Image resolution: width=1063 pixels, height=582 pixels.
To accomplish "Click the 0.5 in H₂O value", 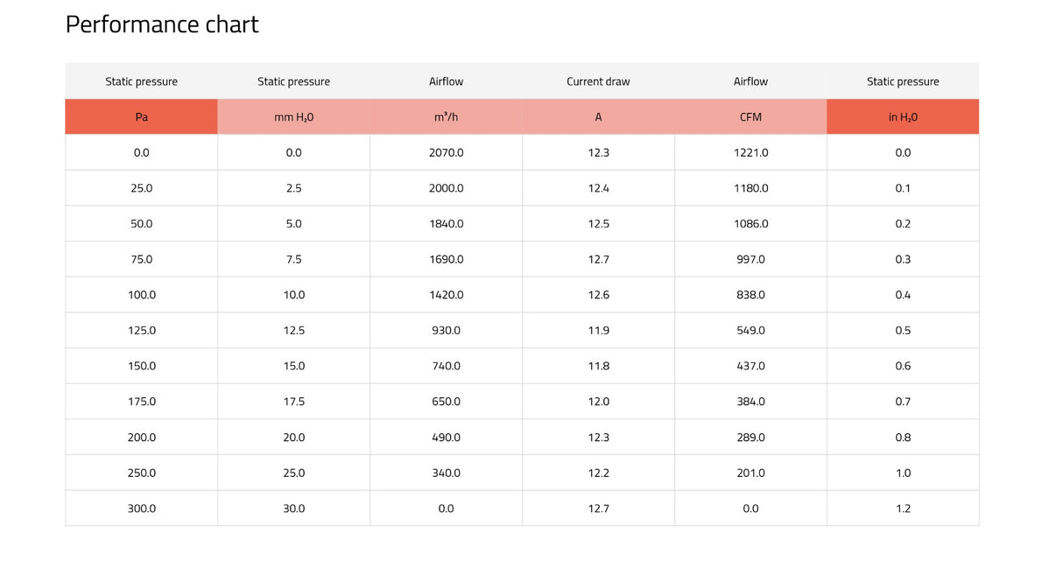I will click(x=903, y=330).
